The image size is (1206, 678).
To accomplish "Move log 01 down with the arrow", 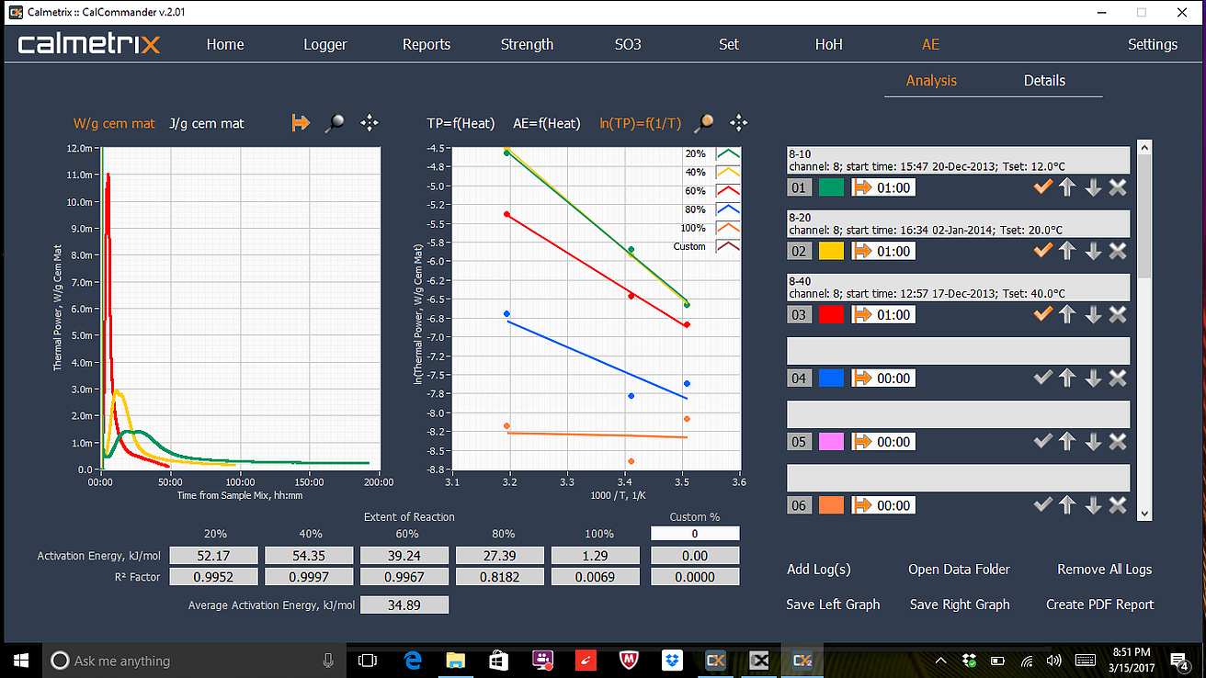I will [x=1092, y=187].
